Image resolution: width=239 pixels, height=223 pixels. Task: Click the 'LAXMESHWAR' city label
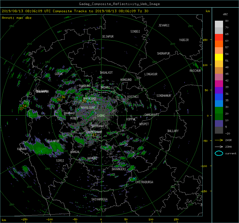pyautogui.click(x=94, y=132)
